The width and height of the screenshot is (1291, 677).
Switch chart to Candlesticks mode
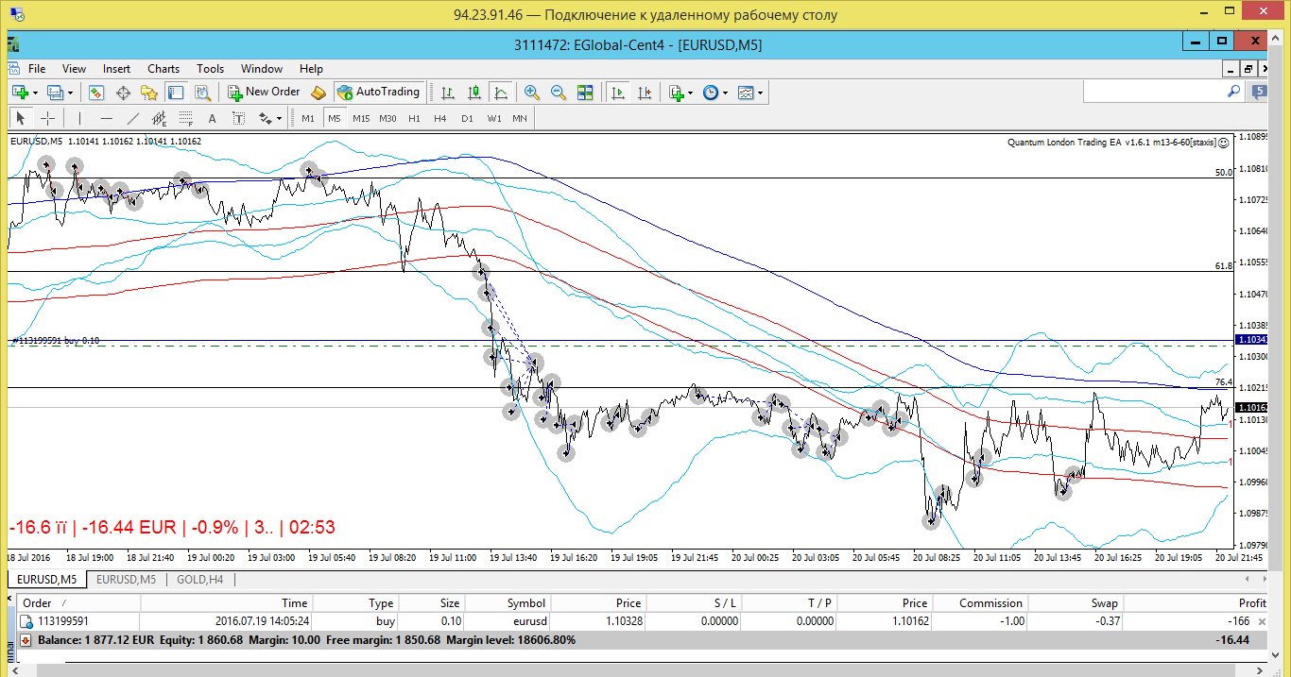tap(474, 93)
